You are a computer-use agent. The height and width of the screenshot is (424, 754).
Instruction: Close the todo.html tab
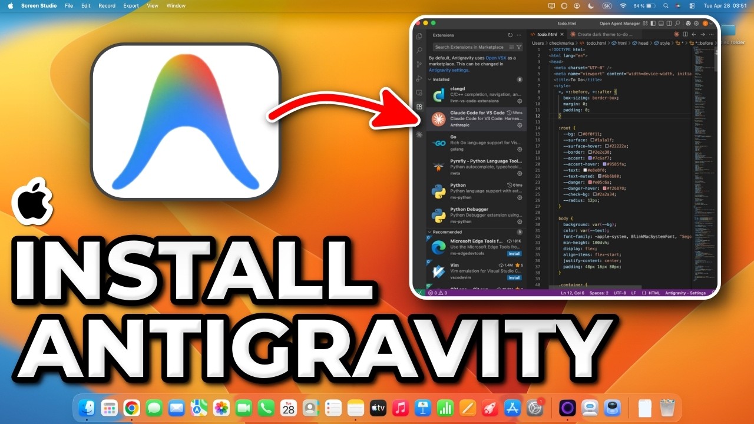click(x=562, y=34)
